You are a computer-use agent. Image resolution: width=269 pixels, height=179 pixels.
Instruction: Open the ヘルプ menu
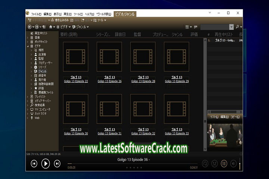[x=90, y=14]
